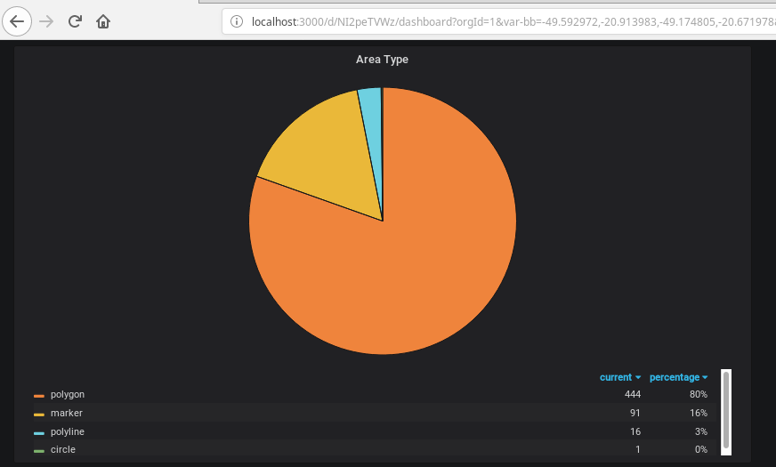The image size is (776, 467).
Task: Open the Area Type panel title menu
Action: click(382, 60)
